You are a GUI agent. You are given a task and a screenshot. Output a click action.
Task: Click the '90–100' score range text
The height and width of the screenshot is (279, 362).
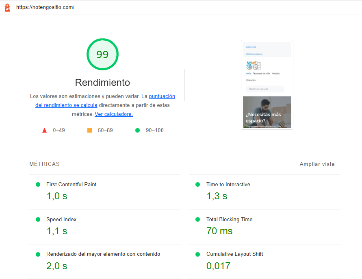[x=155, y=131]
